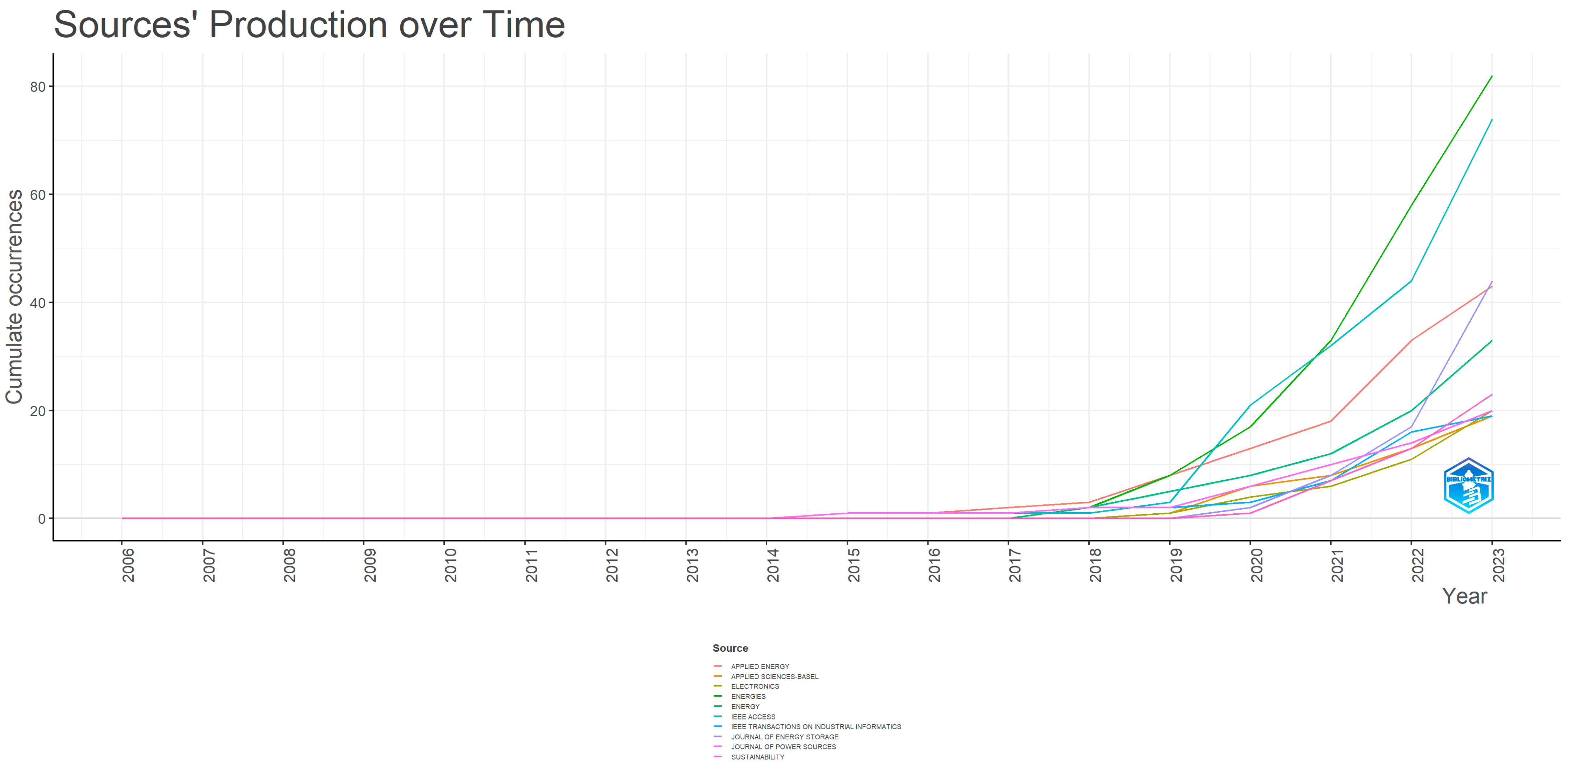
Task: Click the SUSTAINABILITY legend entry
Action: click(x=757, y=757)
